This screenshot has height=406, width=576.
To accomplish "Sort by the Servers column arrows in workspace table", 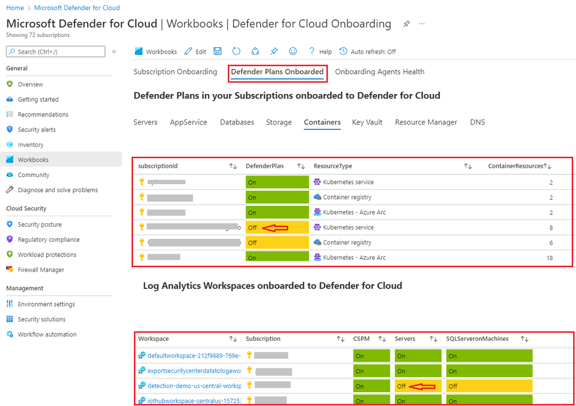I will click(434, 339).
